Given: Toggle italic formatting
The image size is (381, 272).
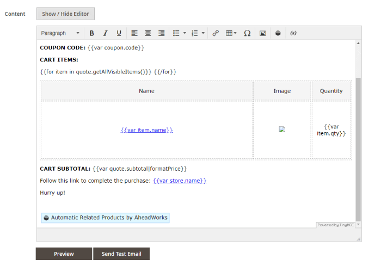Looking at the screenshot, I should pyautogui.click(x=105, y=33).
